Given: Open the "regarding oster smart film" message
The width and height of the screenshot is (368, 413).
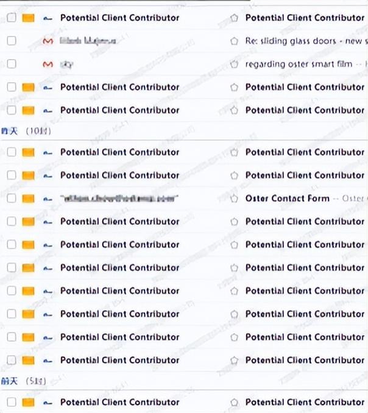Looking at the screenshot, I should 299,64.
